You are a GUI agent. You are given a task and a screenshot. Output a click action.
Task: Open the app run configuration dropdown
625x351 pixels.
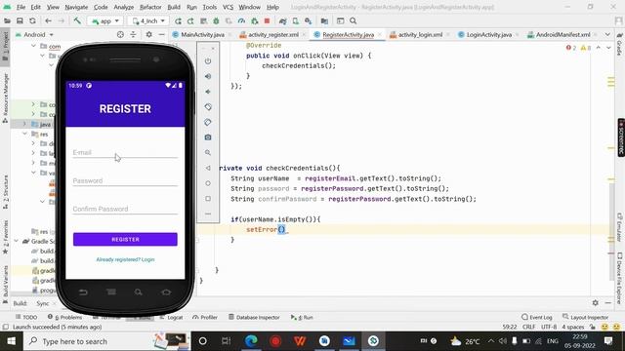tap(105, 21)
